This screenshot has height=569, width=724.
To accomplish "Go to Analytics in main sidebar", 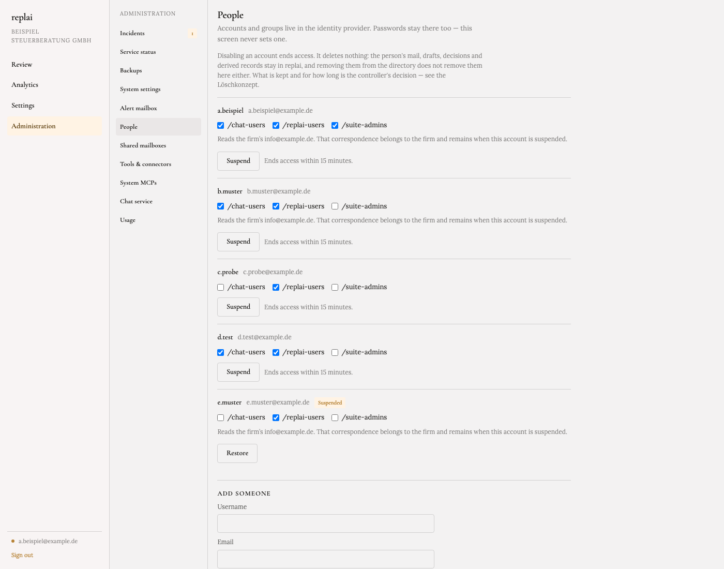I will 54,85.
